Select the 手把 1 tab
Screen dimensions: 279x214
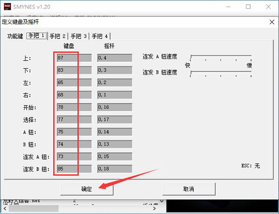click(x=37, y=36)
